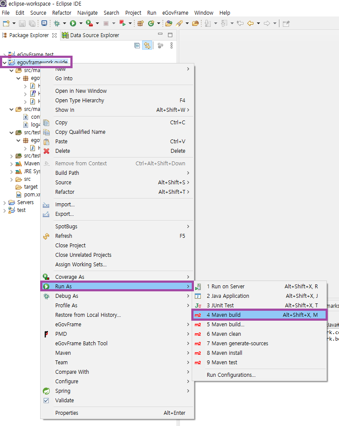Open dropdown arrow next to Search icon
The height and width of the screenshot is (426, 339).
point(187,23)
